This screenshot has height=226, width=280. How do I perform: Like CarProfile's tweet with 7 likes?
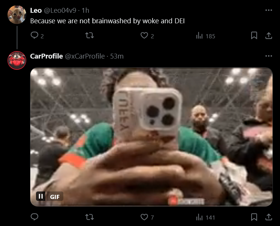pyautogui.click(x=144, y=217)
